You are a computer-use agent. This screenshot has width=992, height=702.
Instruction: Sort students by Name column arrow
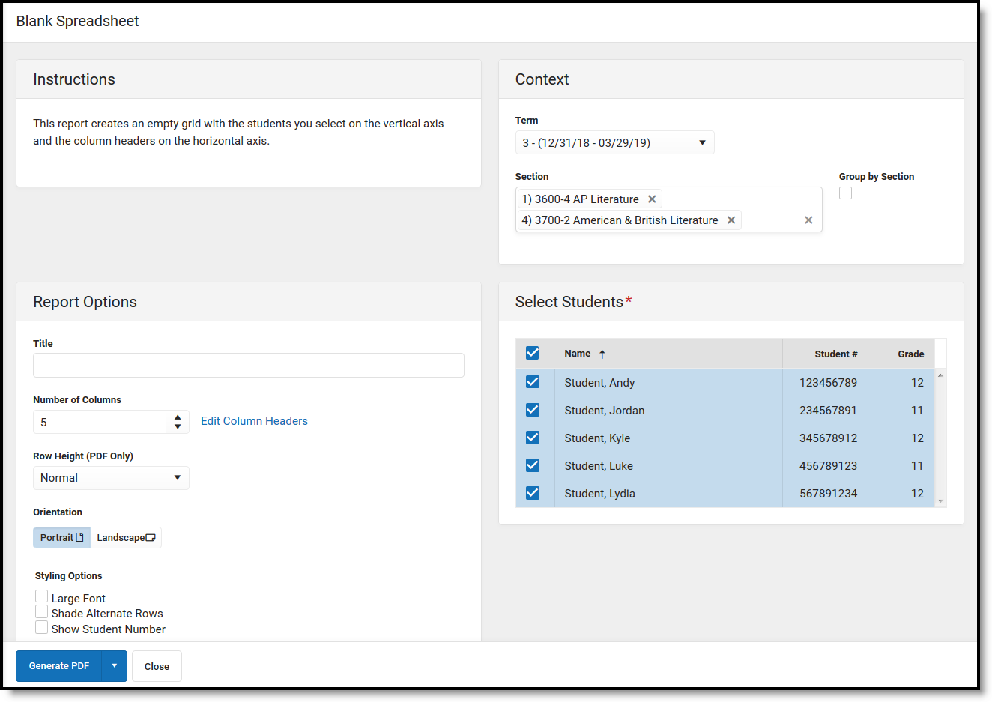[x=602, y=354]
